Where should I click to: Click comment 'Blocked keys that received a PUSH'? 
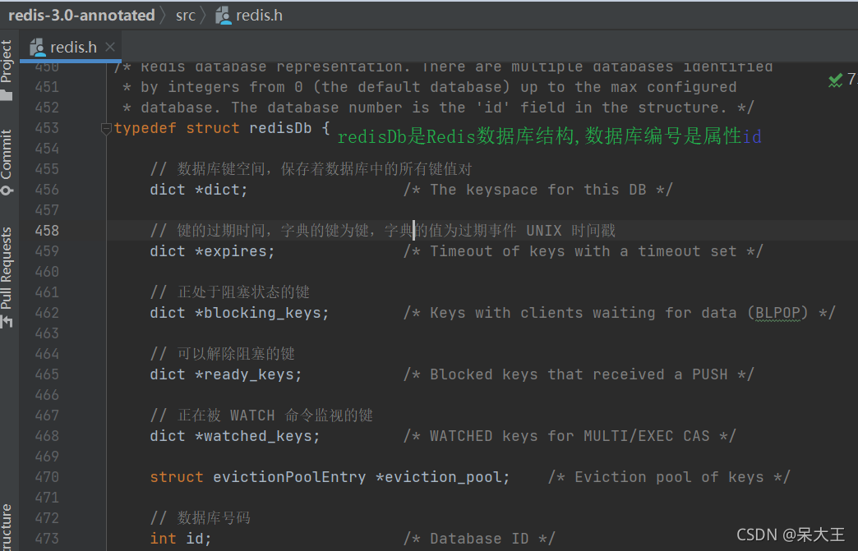tap(579, 374)
